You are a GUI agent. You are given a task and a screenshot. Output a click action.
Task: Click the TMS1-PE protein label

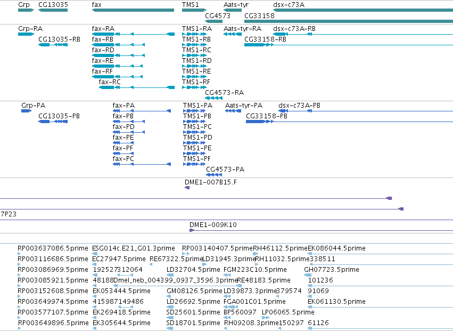pyautogui.click(x=197, y=148)
